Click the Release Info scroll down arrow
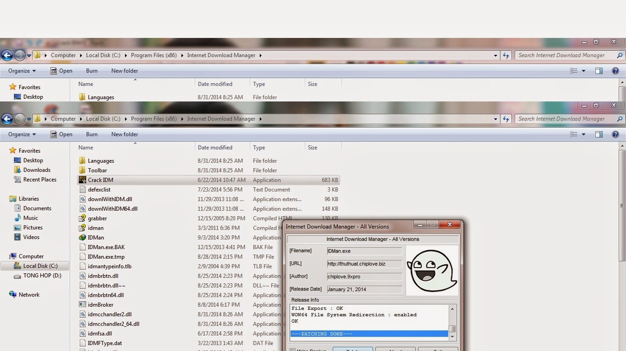The height and width of the screenshot is (351, 626). click(452, 336)
